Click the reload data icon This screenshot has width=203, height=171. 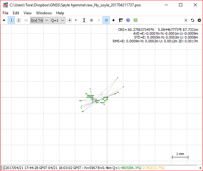tap(193, 20)
